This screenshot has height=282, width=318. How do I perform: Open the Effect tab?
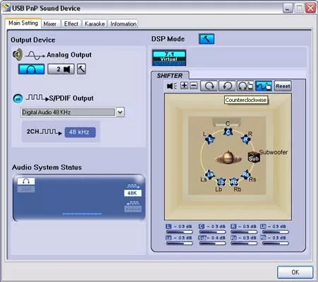point(71,24)
